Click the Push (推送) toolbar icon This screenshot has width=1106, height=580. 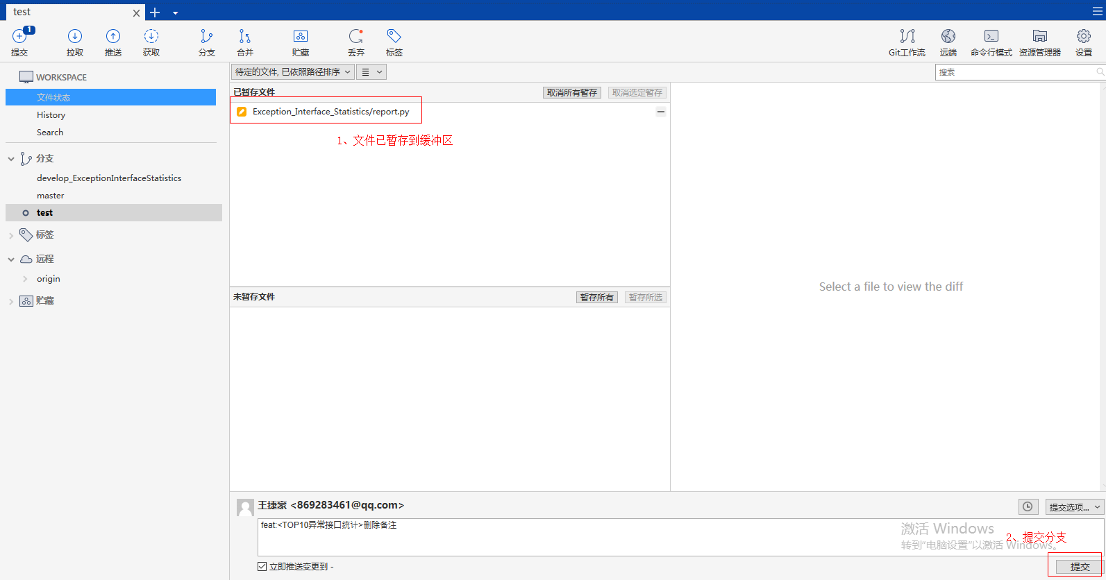point(113,42)
